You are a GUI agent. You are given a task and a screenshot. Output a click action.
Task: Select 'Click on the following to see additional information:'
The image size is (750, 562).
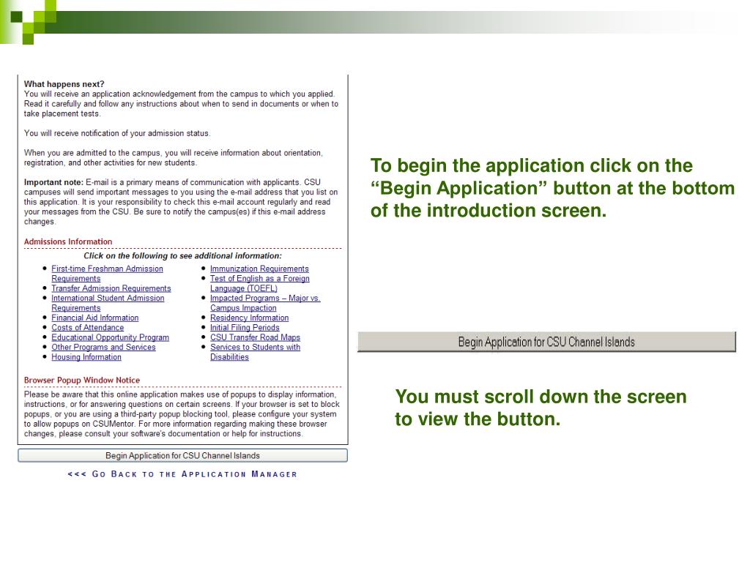click(x=182, y=255)
